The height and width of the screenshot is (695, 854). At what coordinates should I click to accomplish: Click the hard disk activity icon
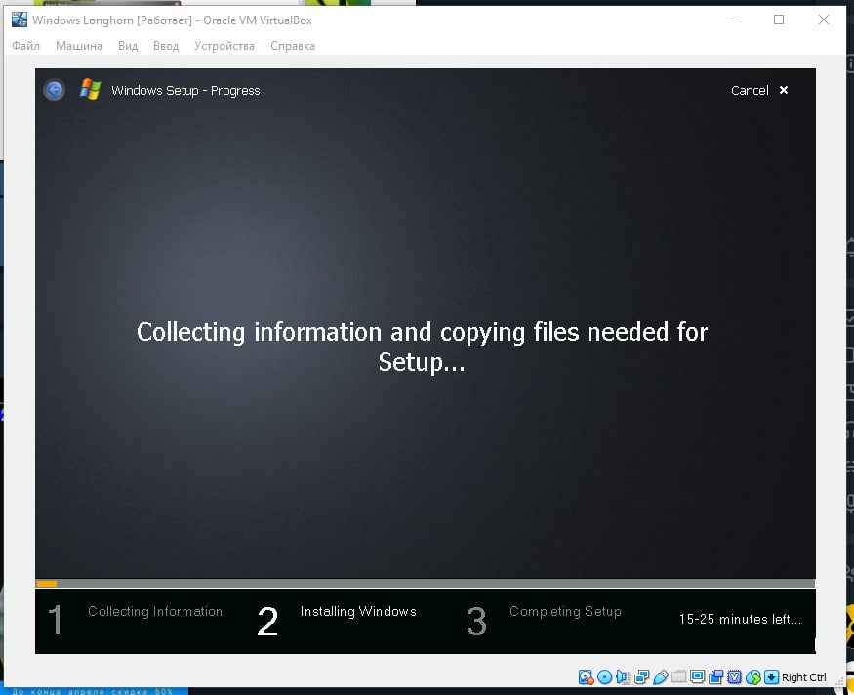586,677
